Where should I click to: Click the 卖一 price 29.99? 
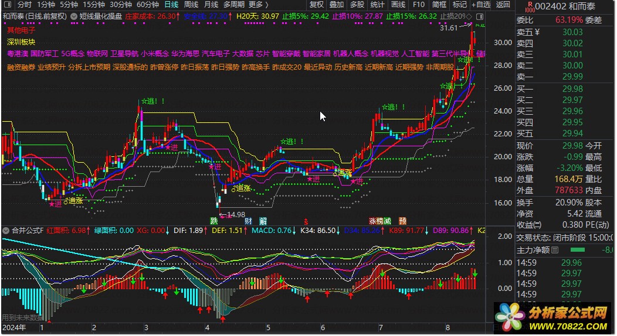(x=572, y=77)
